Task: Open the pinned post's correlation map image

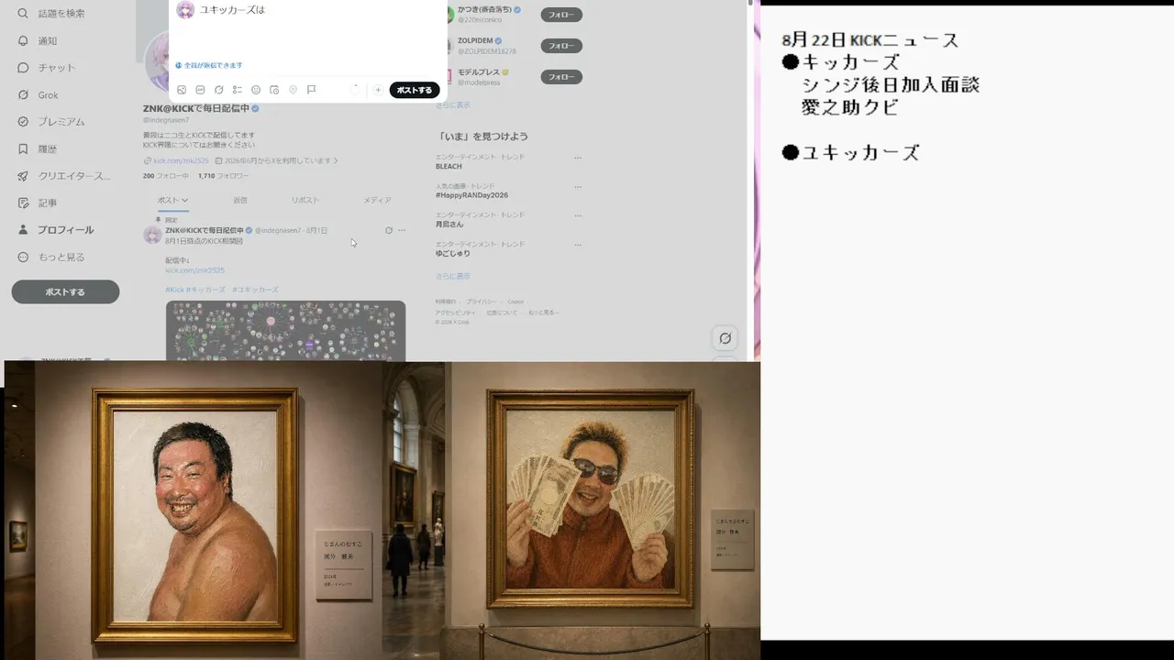Action: pos(285,331)
